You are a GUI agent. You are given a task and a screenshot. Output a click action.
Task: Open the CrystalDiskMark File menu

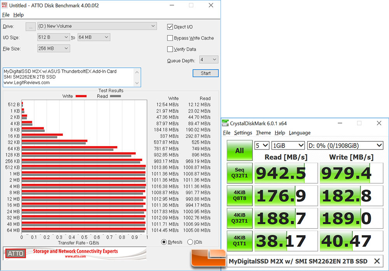click(226, 133)
